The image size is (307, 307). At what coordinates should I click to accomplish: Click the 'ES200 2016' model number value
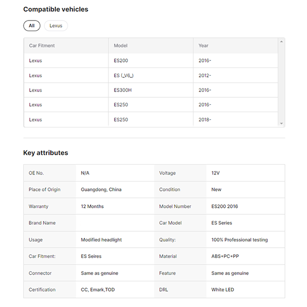click(225, 207)
